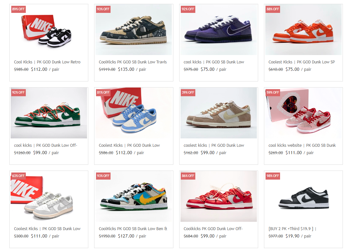Open 'Cool Kicks | PK GOD Dunk Low Retro' link
The width and height of the screenshot is (350, 252).
(47, 62)
